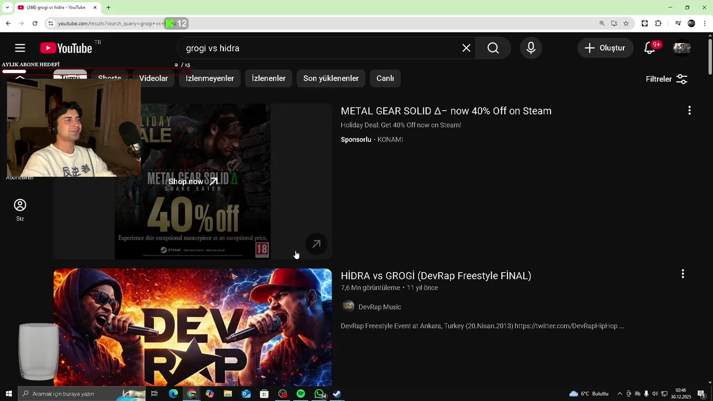Viewport: 713px width, 401px height.
Task: Open File Explorer from the taskbar
Action: 228,394
